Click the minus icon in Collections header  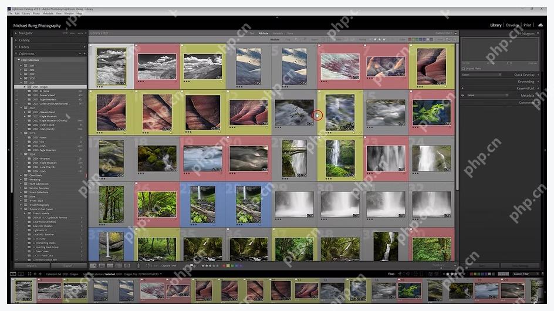coord(80,54)
